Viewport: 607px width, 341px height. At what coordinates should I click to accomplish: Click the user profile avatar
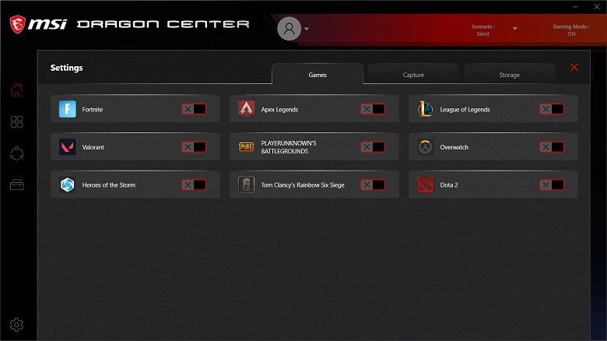pos(289,29)
